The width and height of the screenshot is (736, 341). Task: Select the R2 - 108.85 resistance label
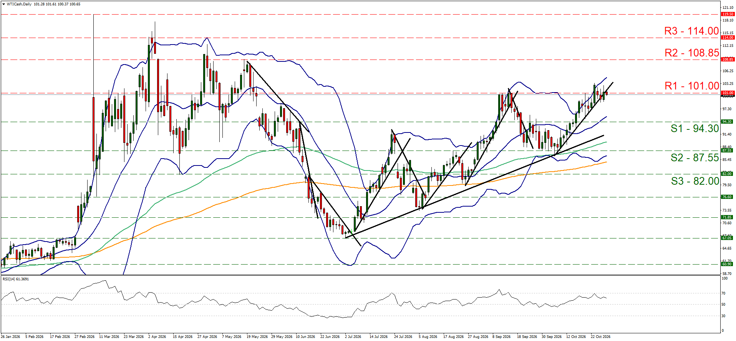pyautogui.click(x=692, y=53)
